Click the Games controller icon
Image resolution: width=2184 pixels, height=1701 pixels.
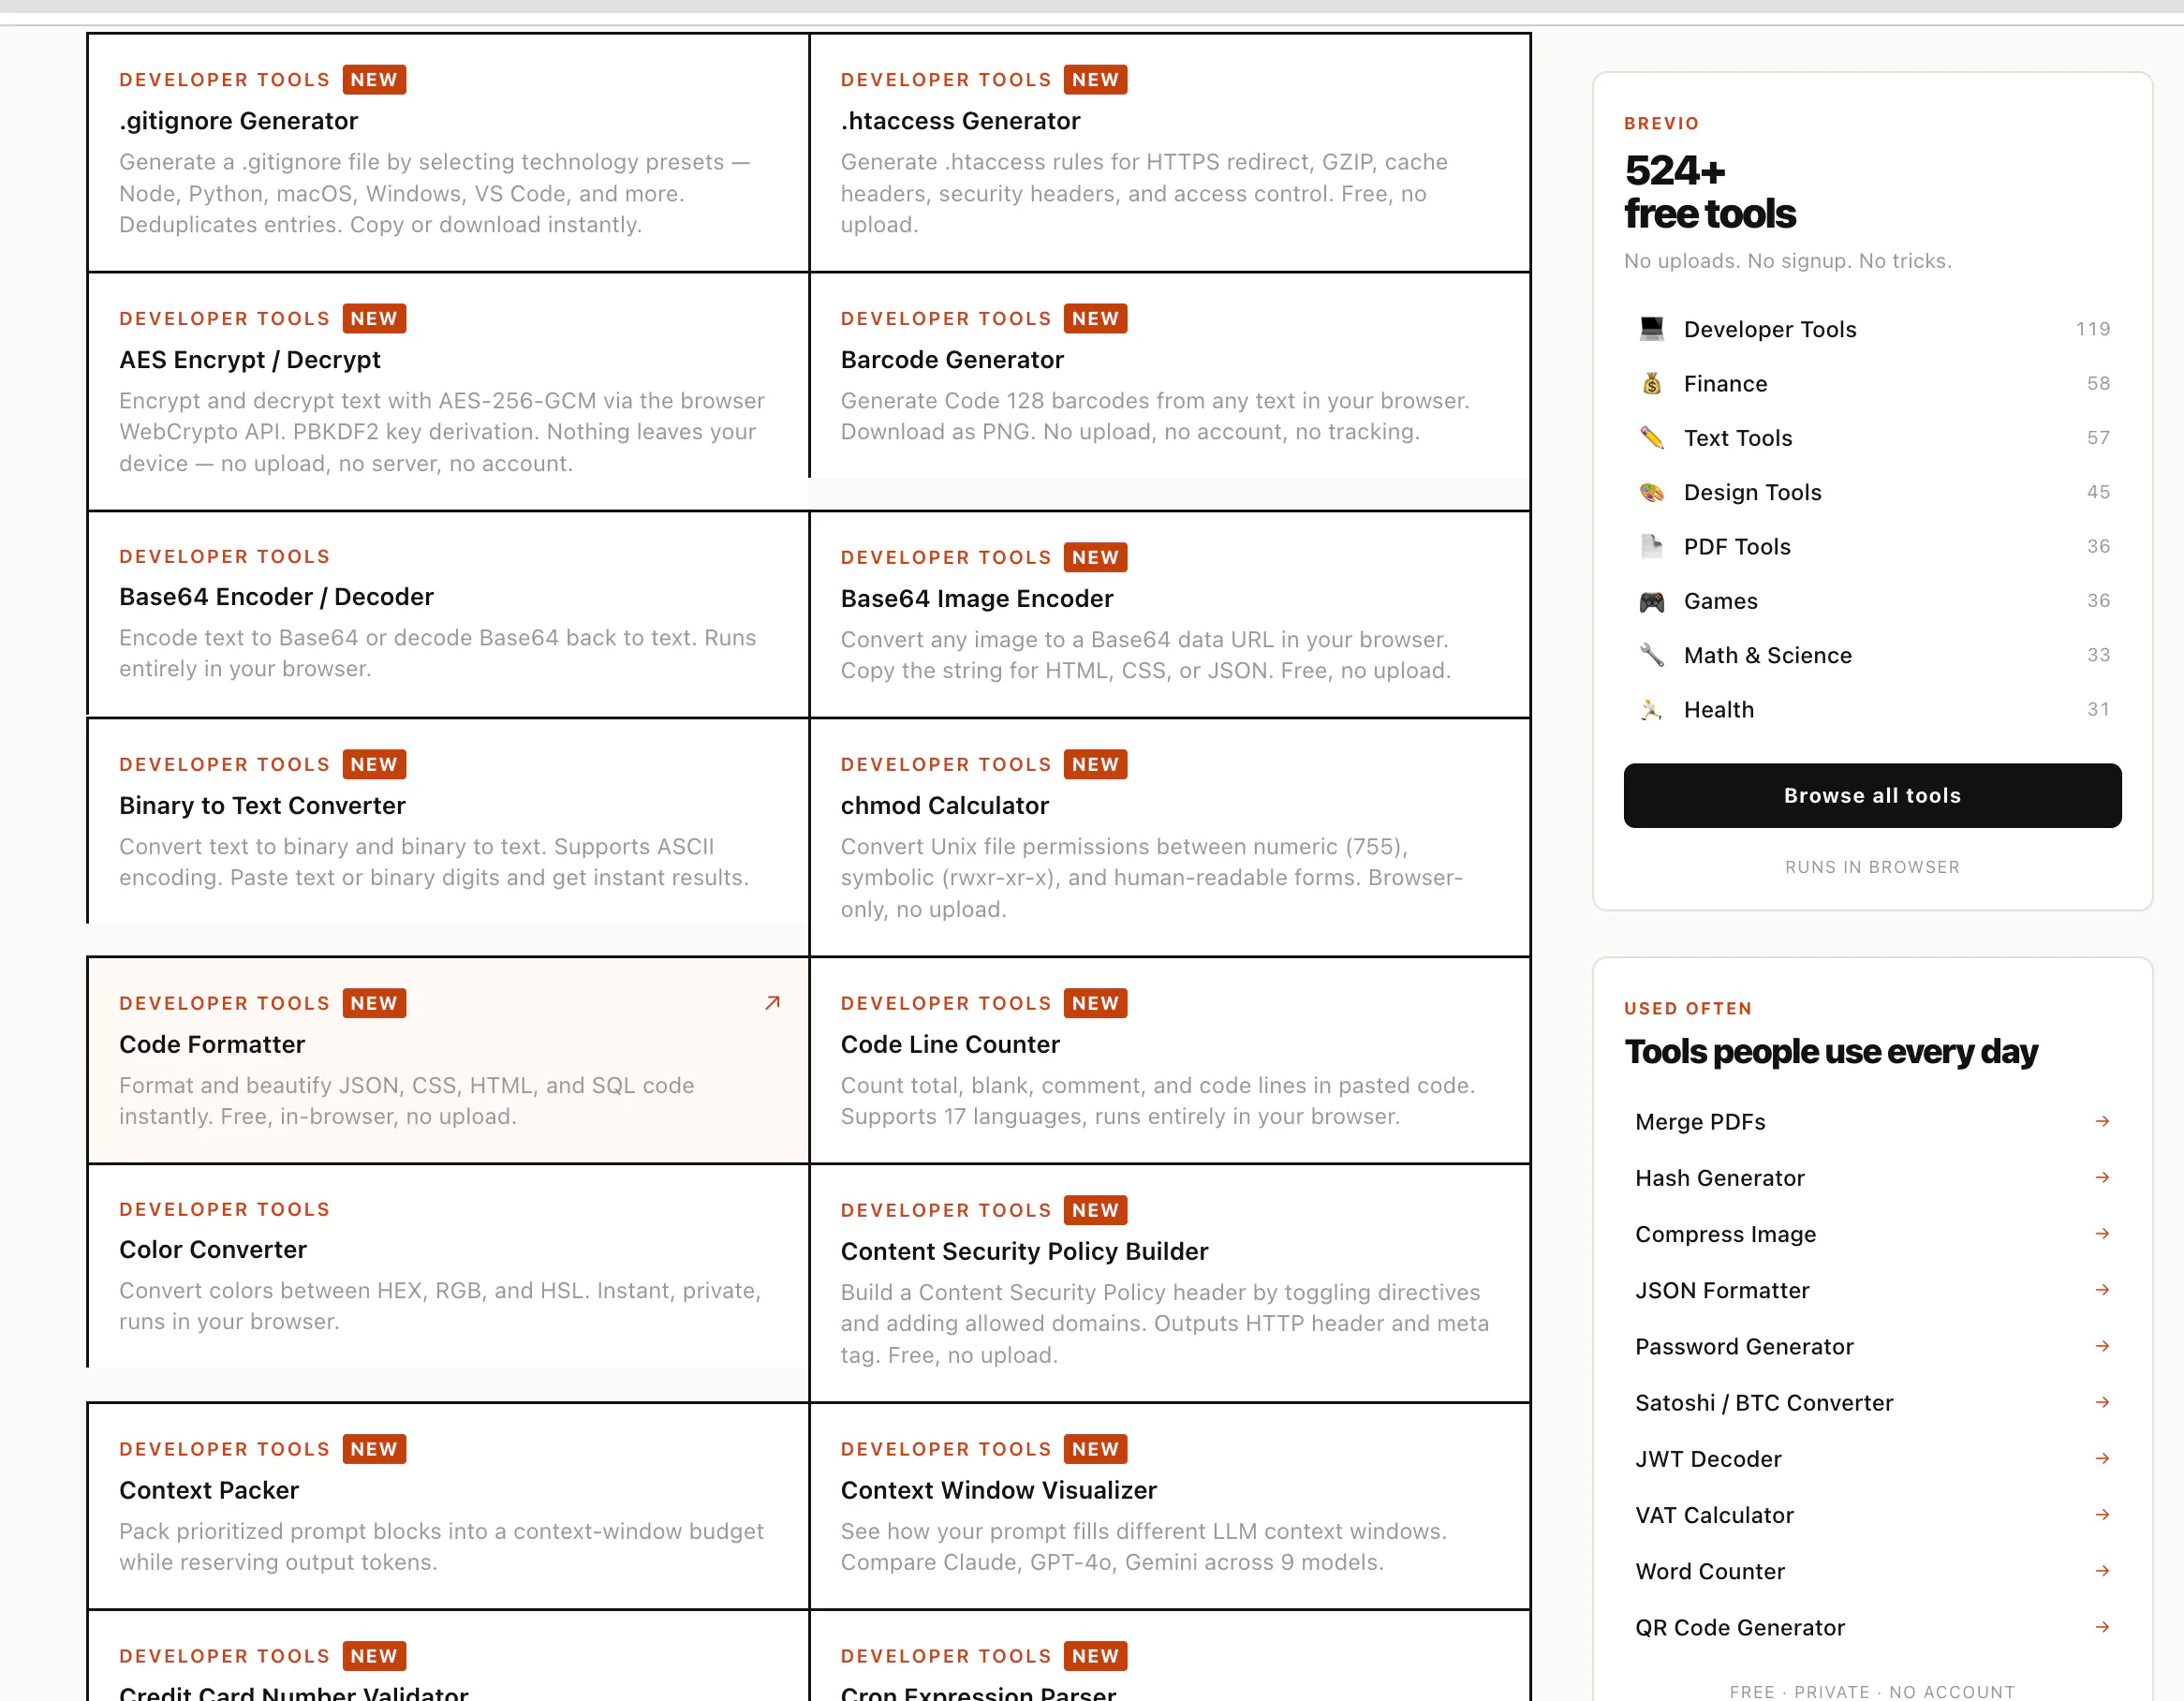(x=1651, y=601)
